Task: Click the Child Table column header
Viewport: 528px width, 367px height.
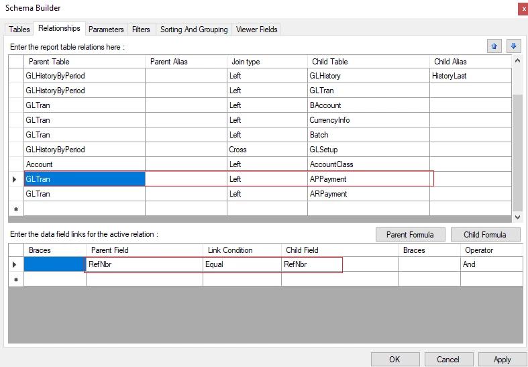Action: 368,62
